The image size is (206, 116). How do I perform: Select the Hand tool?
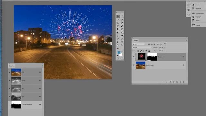tap(118, 45)
